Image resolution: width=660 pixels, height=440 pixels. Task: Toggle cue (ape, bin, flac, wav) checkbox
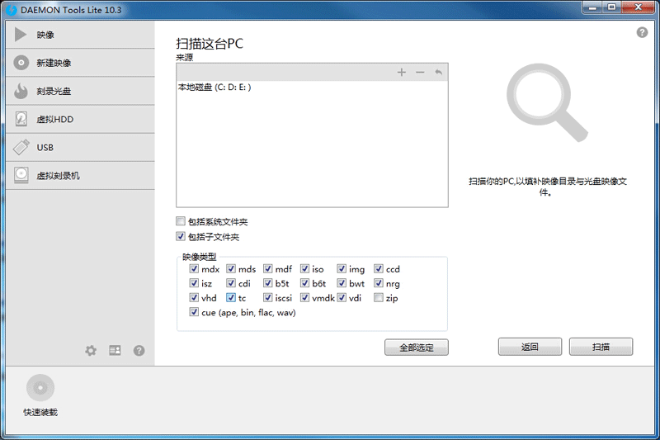coord(194,312)
